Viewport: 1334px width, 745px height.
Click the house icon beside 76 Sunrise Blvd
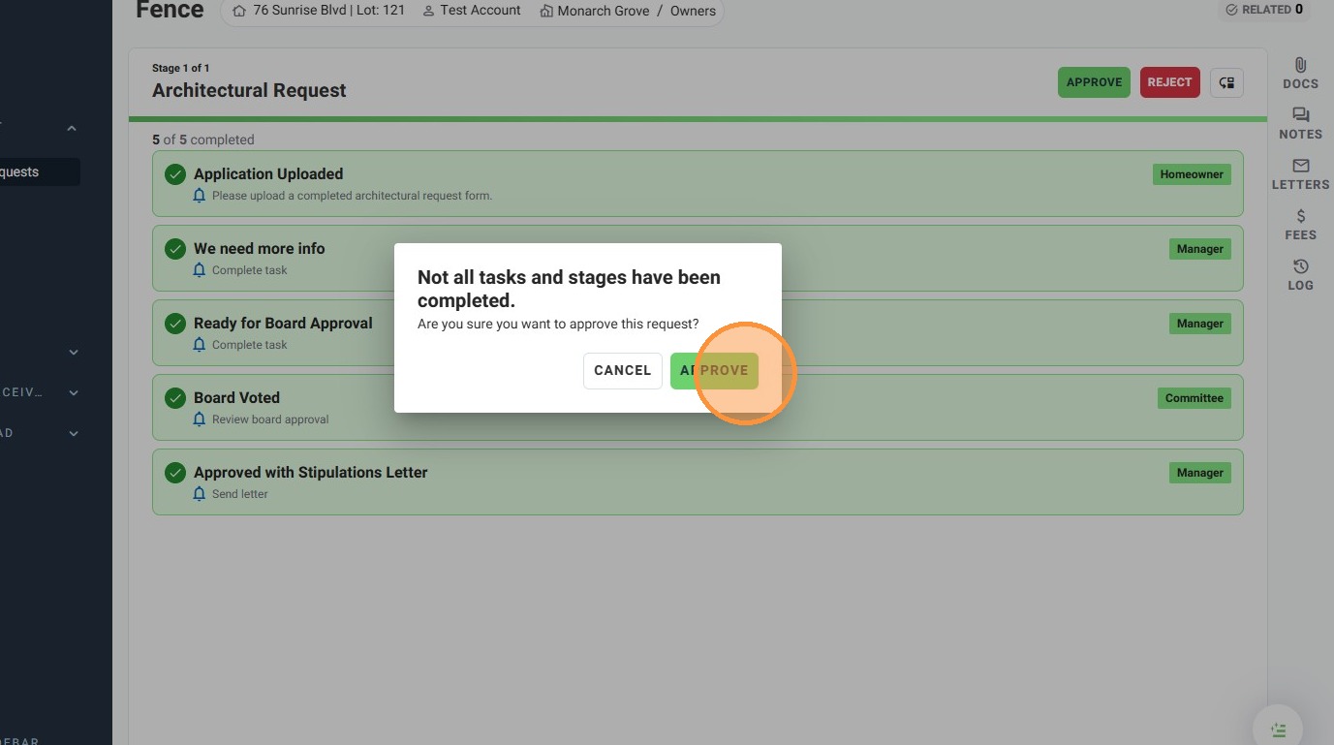point(239,11)
